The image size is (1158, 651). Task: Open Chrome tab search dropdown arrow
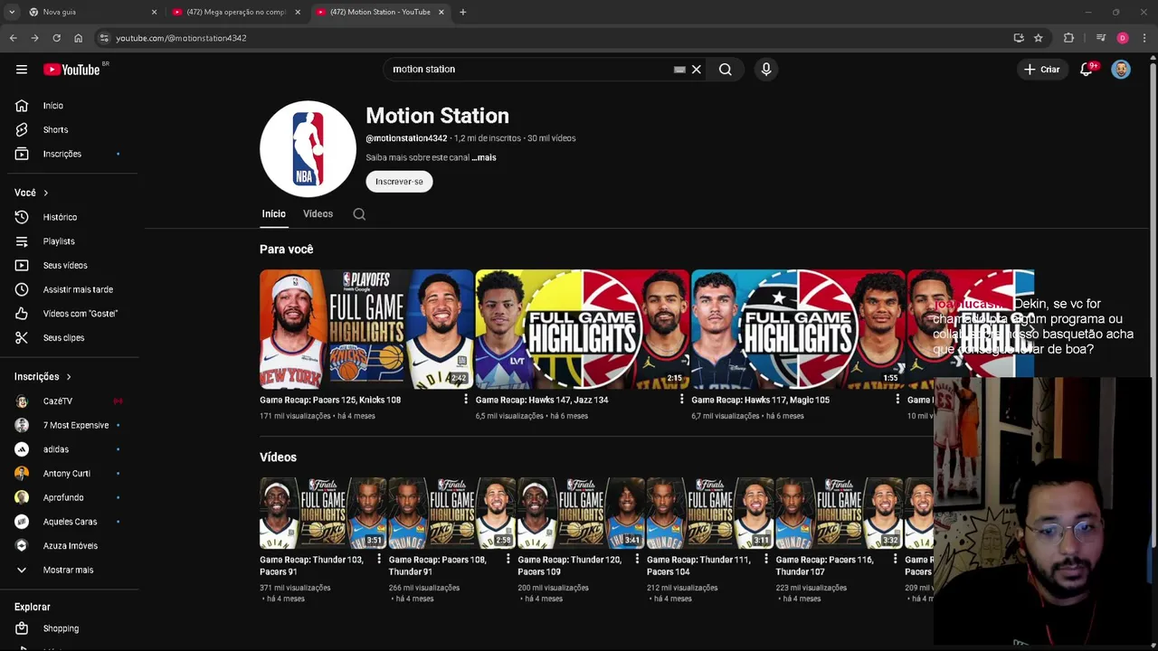pos(12,12)
